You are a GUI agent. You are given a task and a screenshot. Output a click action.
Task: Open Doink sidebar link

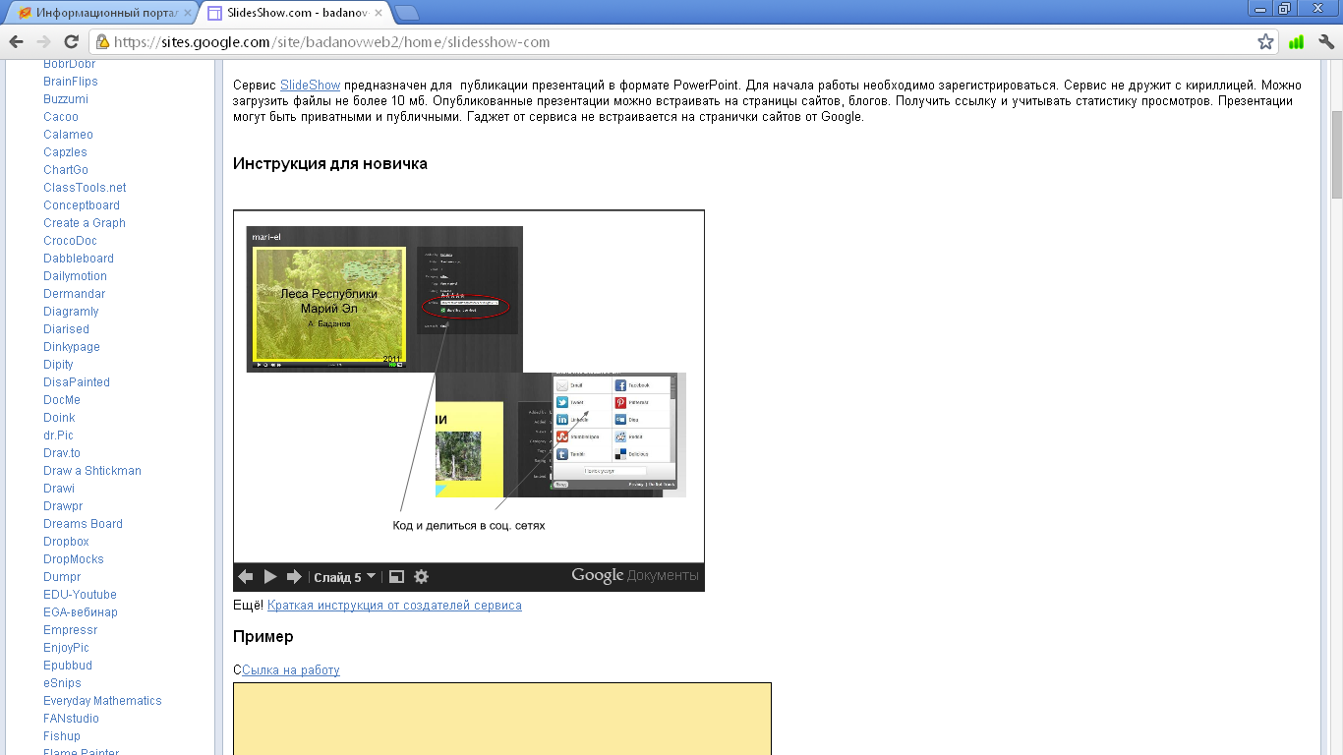click(x=59, y=418)
